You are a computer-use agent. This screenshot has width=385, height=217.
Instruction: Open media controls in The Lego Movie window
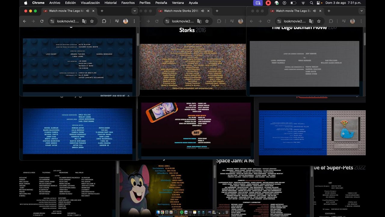pyautogui.click(x=117, y=21)
